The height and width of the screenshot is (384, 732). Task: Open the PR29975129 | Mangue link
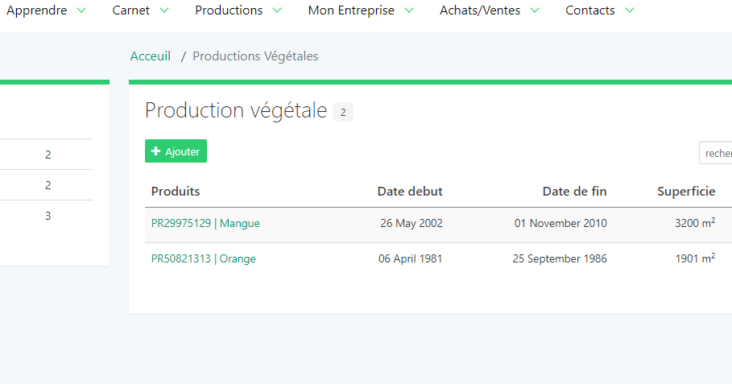(205, 223)
